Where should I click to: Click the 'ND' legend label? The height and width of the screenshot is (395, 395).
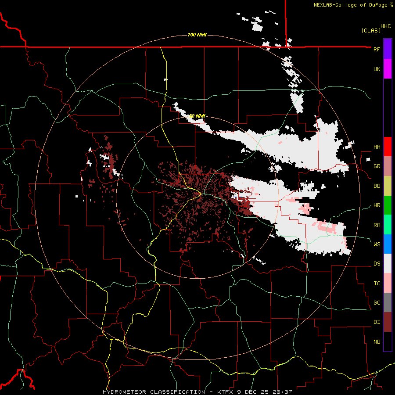pos(377,342)
